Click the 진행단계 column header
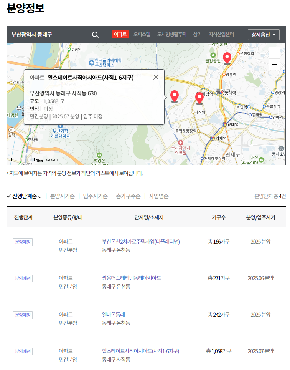Screen dimensions: 290x370 23,217
